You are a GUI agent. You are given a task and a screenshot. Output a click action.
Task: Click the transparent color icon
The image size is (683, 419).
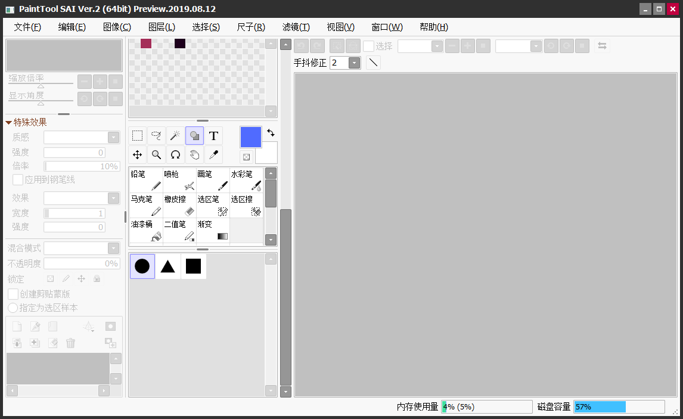click(246, 157)
